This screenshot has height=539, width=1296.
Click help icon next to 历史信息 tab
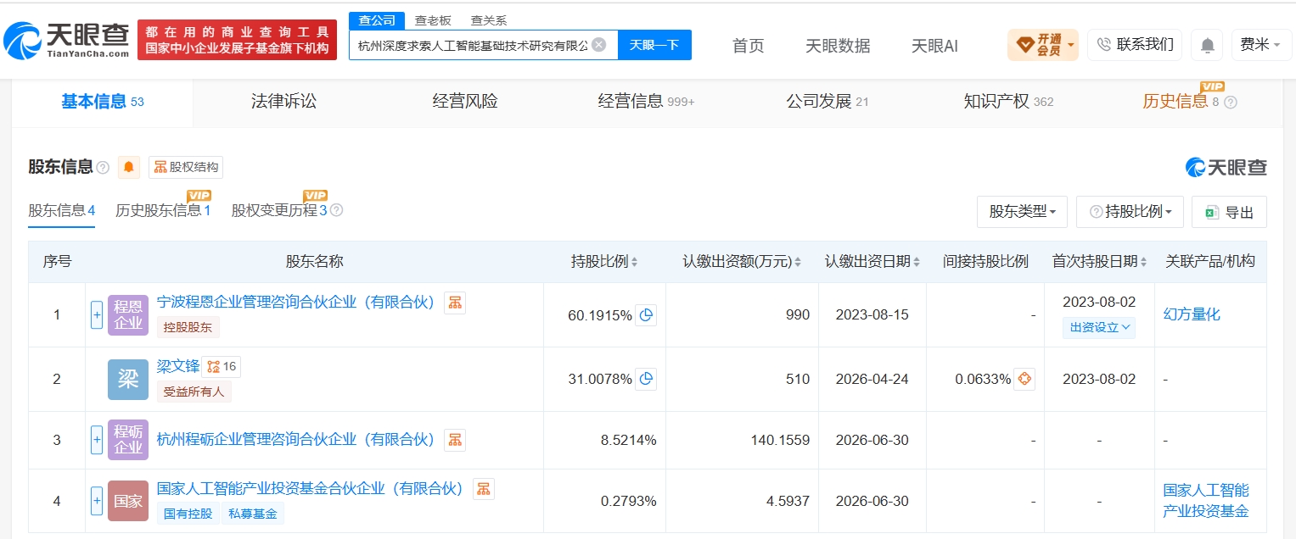(x=1231, y=103)
